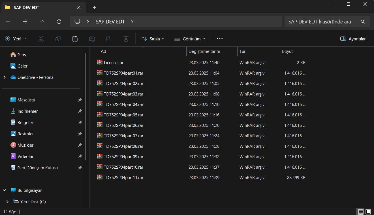Select the SAP DEV EDT window tab
This screenshot has width=374, height=215.
43,8
